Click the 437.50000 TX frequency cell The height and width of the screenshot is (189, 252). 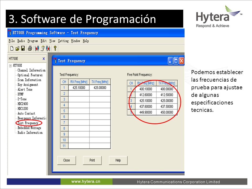click(167, 106)
